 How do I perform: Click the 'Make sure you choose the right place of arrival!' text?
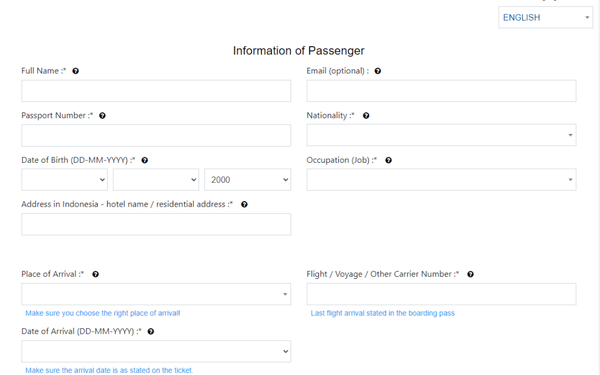point(103,313)
